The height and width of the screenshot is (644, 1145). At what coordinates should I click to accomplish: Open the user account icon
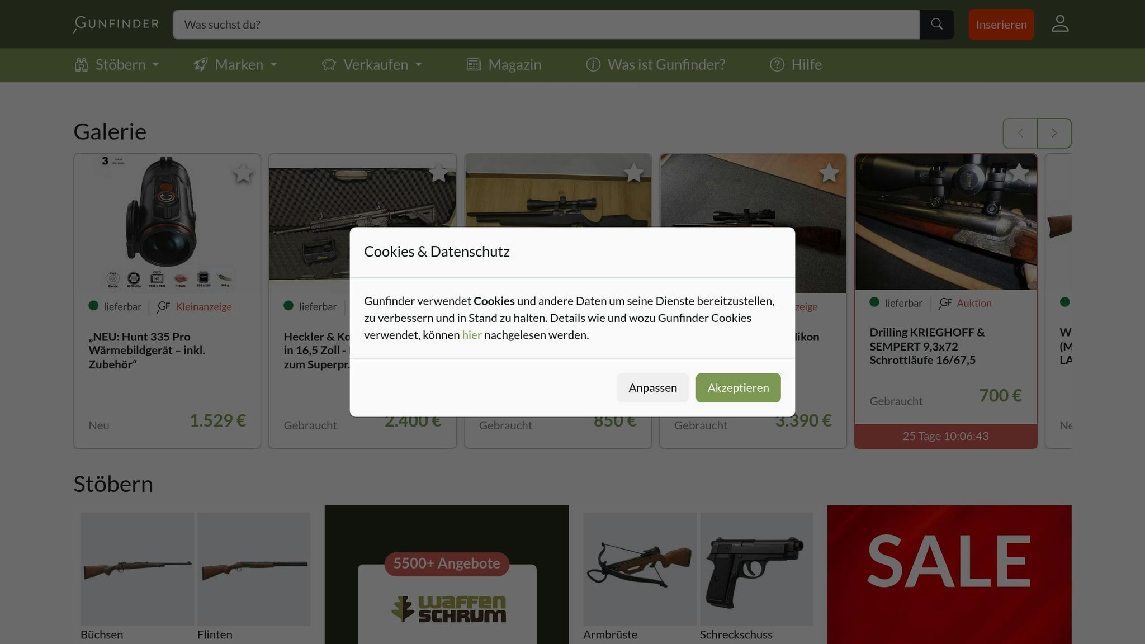point(1059,23)
